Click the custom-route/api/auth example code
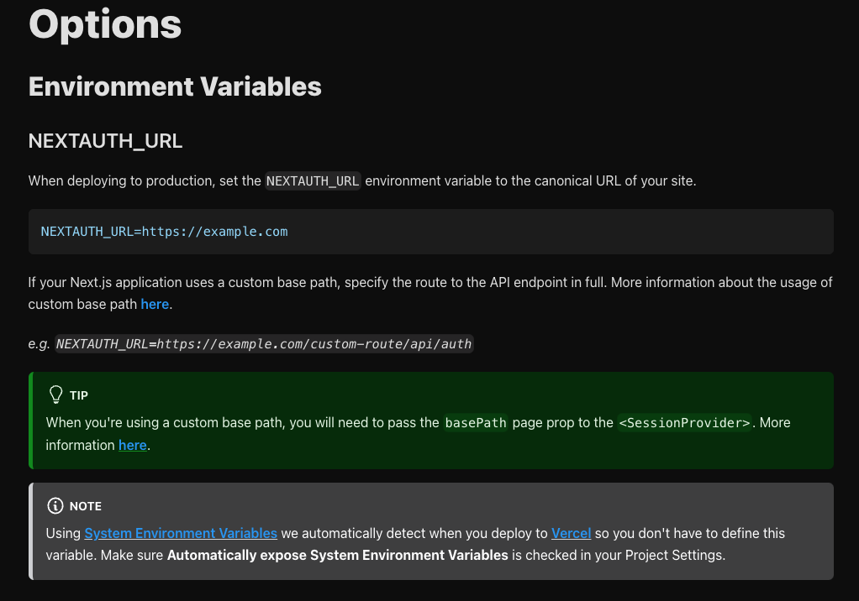Image resolution: width=859 pixels, height=601 pixels. pos(264,344)
